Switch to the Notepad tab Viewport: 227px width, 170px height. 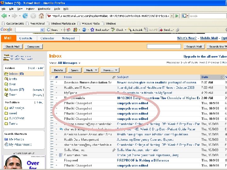tap(68, 38)
